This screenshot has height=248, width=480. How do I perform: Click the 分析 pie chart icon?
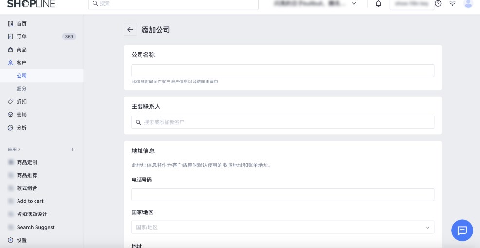tap(10, 128)
